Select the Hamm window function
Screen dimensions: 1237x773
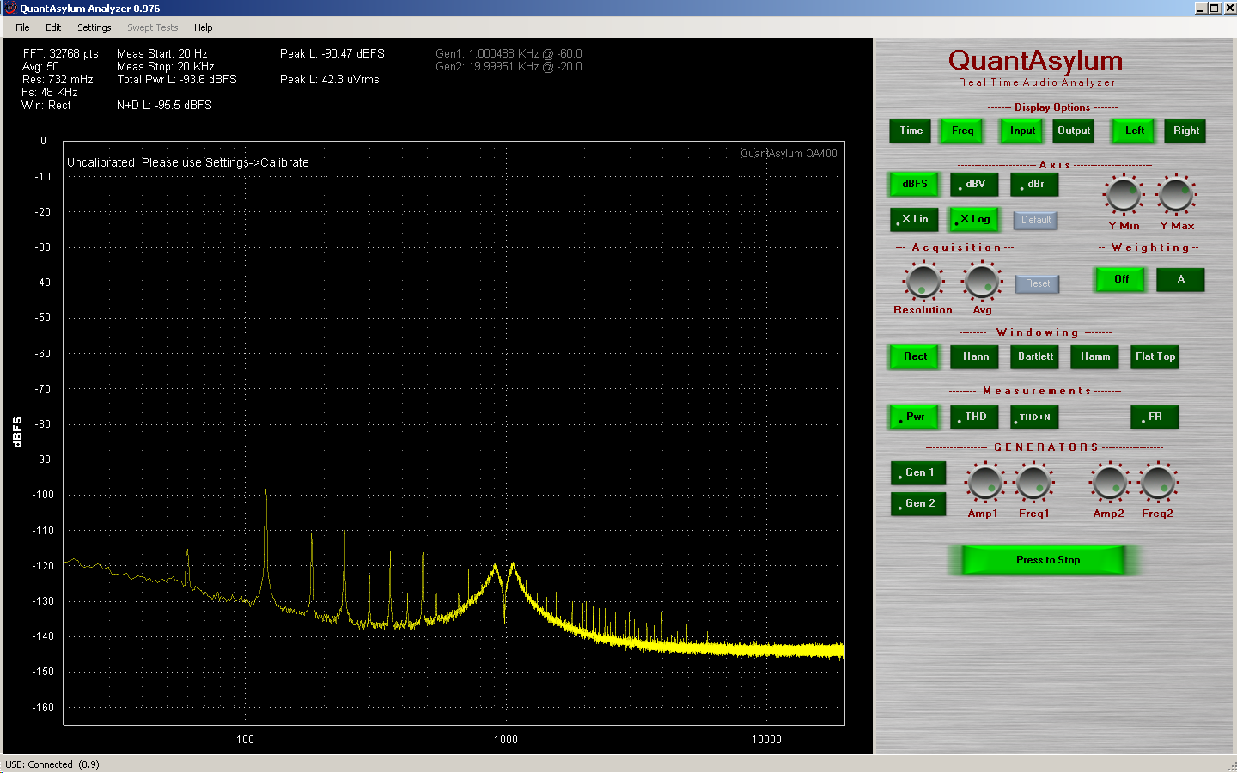[x=1095, y=357]
